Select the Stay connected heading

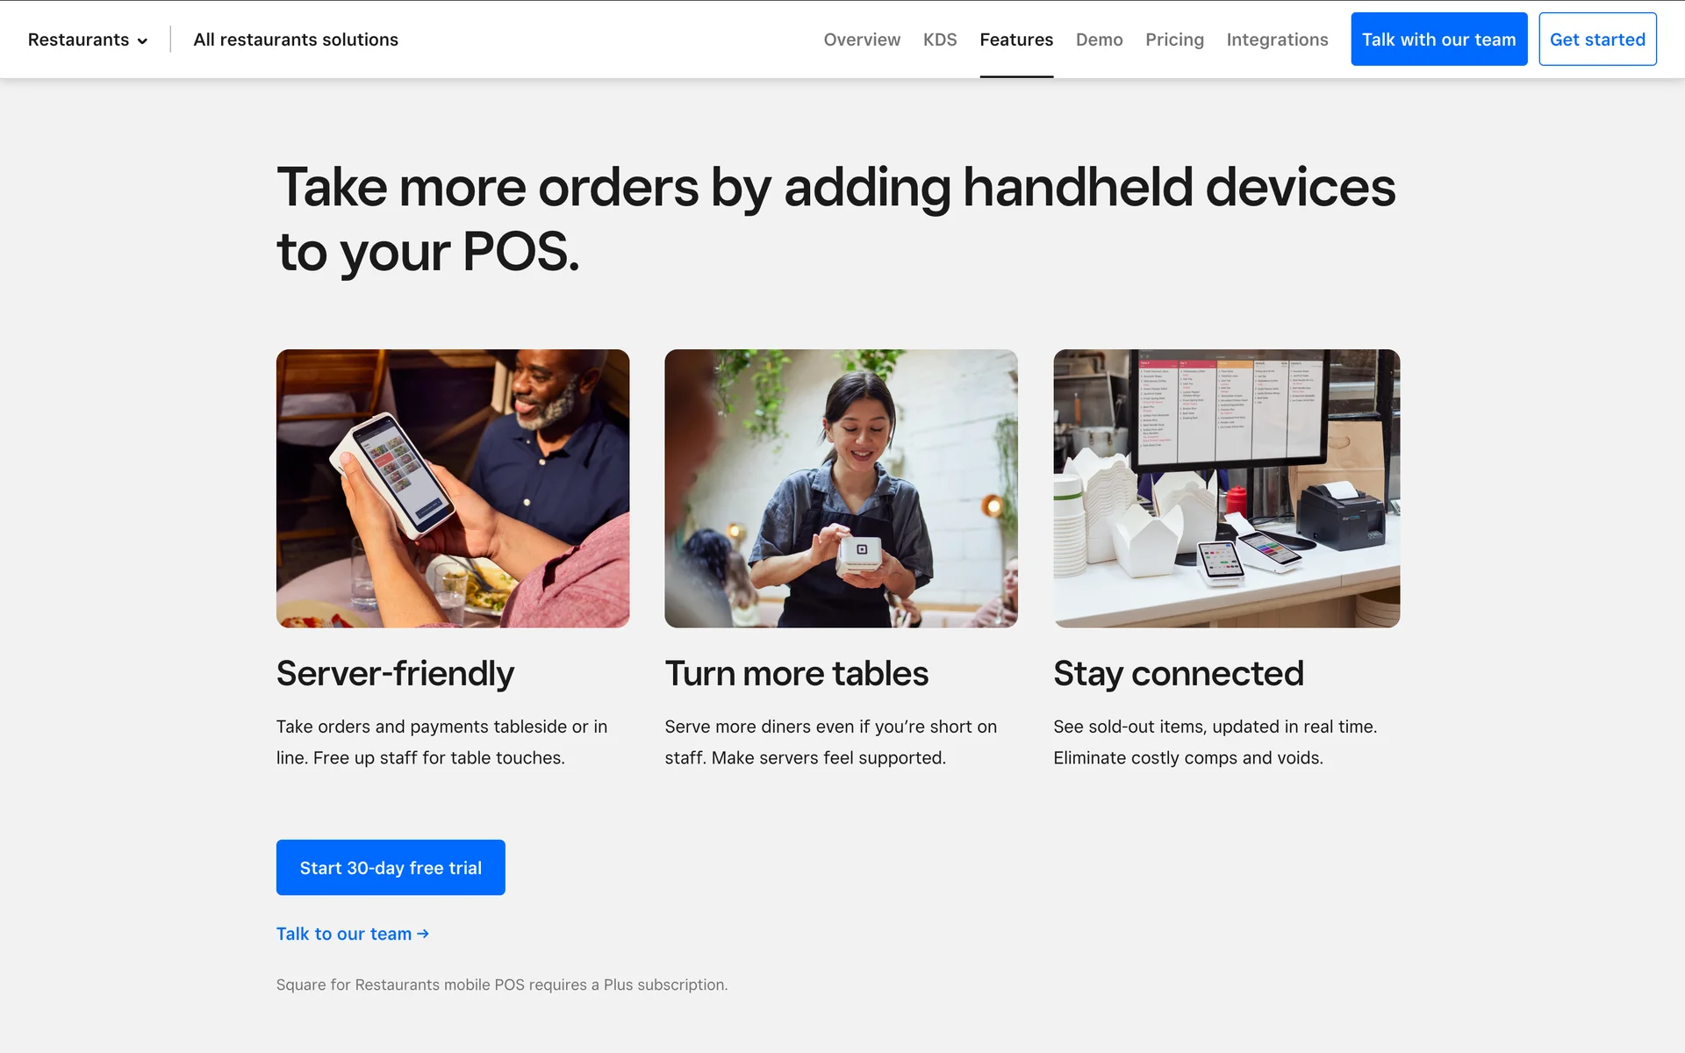[x=1179, y=674]
